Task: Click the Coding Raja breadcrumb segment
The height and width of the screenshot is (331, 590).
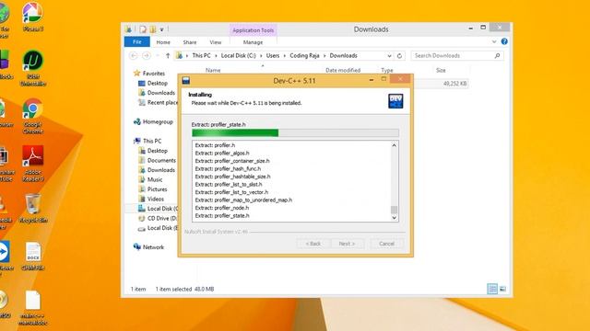Action: click(304, 55)
